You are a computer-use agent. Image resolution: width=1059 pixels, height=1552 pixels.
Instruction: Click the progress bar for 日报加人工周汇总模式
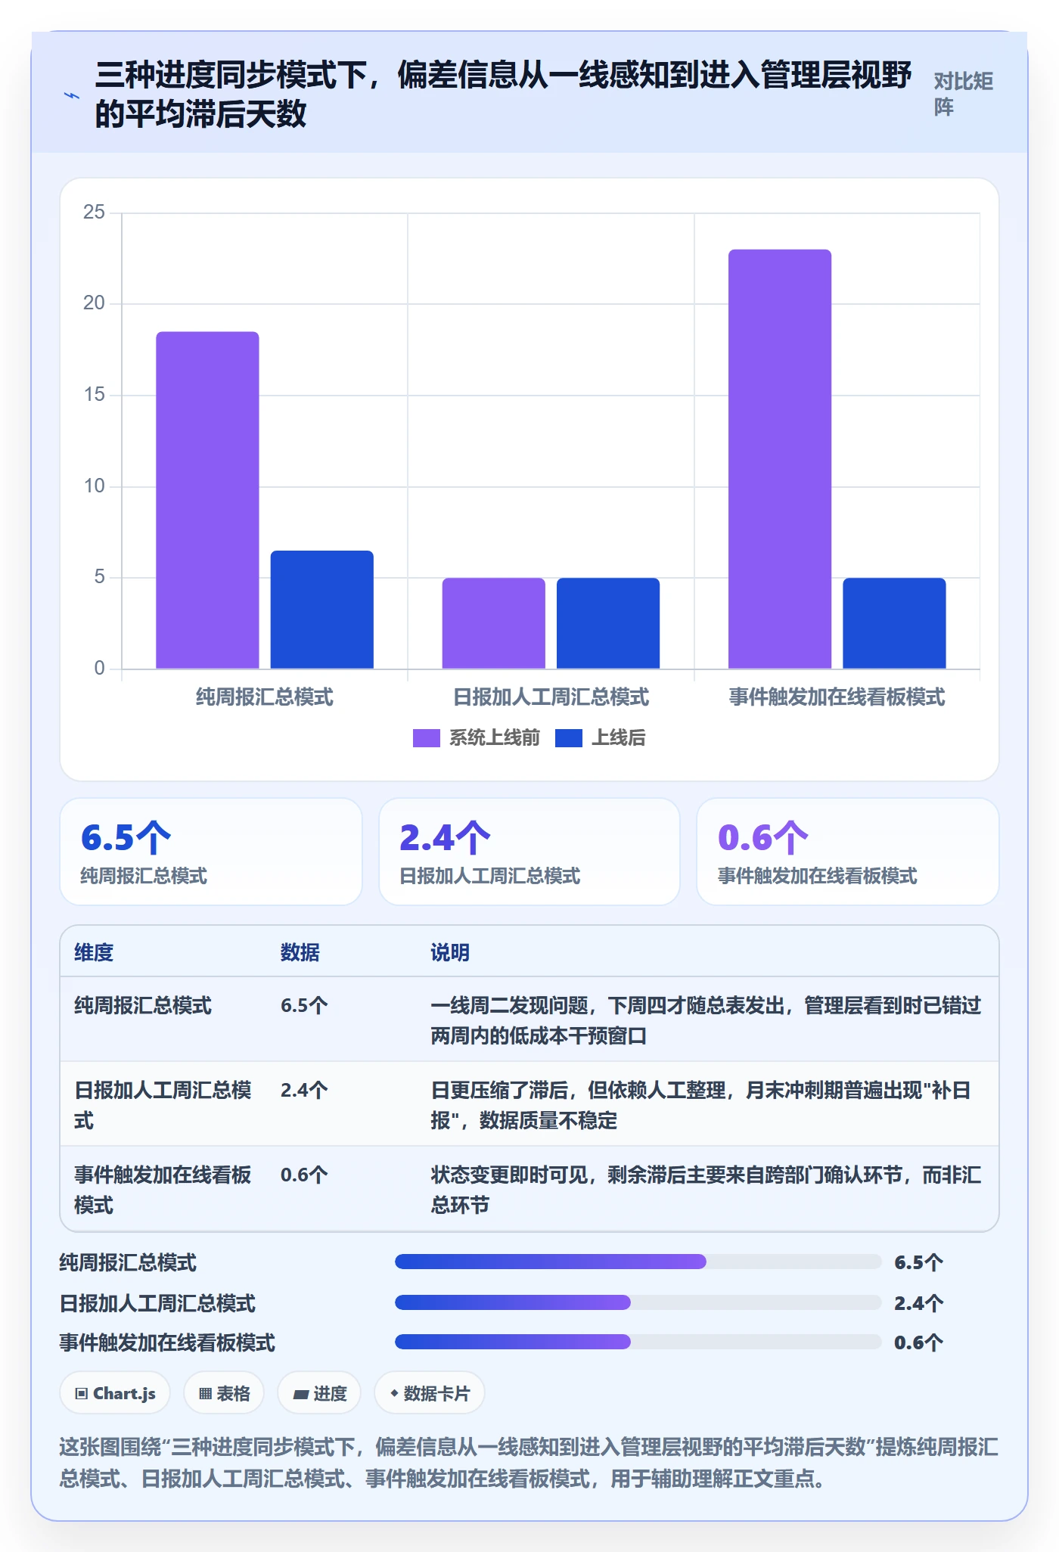(x=638, y=1302)
